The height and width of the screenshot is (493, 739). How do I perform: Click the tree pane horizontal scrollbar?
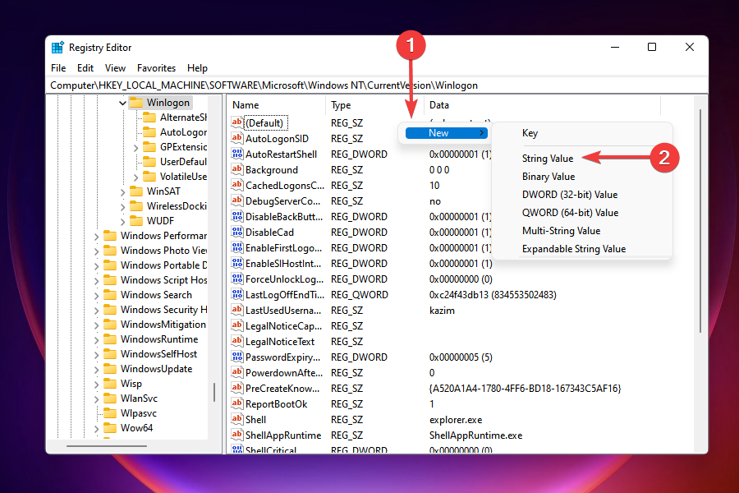[x=107, y=446]
